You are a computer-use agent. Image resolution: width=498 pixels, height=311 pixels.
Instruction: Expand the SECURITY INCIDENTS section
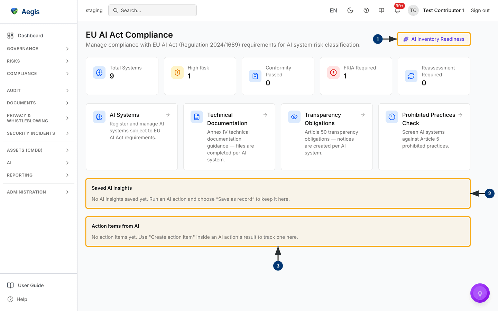coord(38,133)
